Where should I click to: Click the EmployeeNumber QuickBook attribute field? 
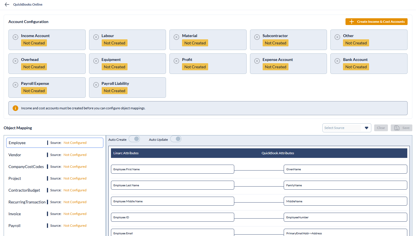tap(345, 217)
